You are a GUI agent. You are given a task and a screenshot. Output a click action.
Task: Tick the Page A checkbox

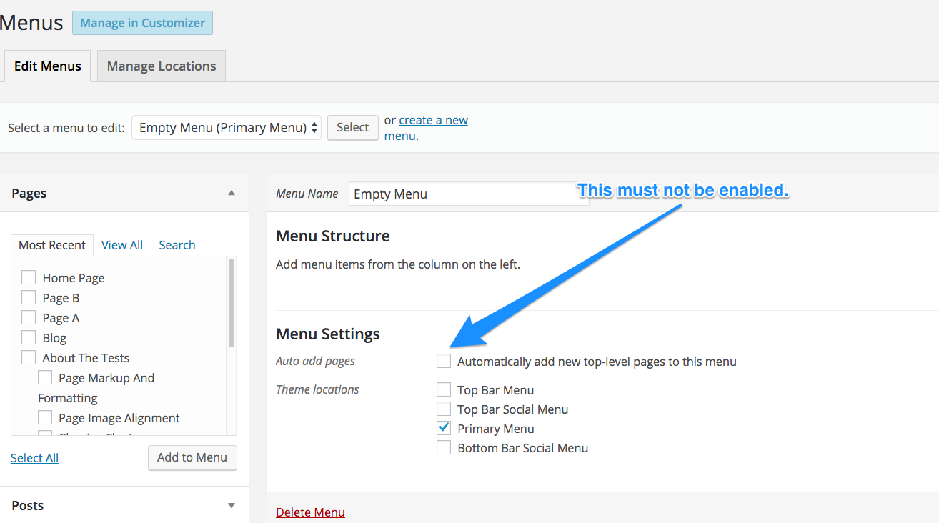click(29, 317)
